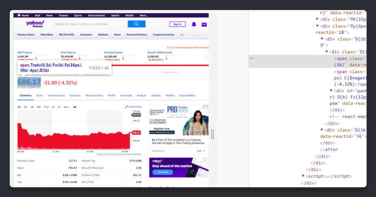This screenshot has width=376, height=197.
Task: Open the S&P Futures link
Action: click(x=25, y=52)
